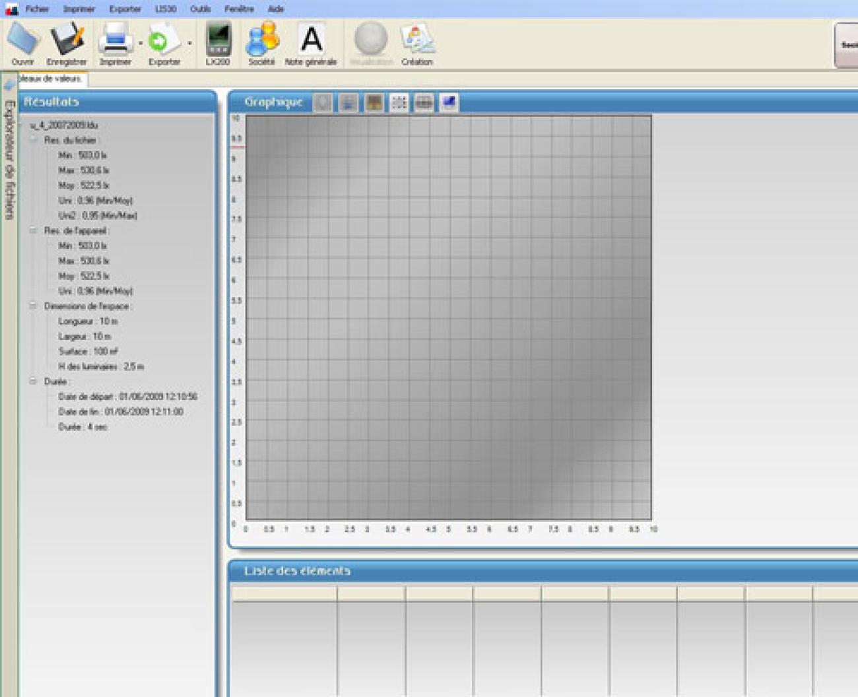Open the Société people icon
The width and height of the screenshot is (858, 697).
coord(261,40)
